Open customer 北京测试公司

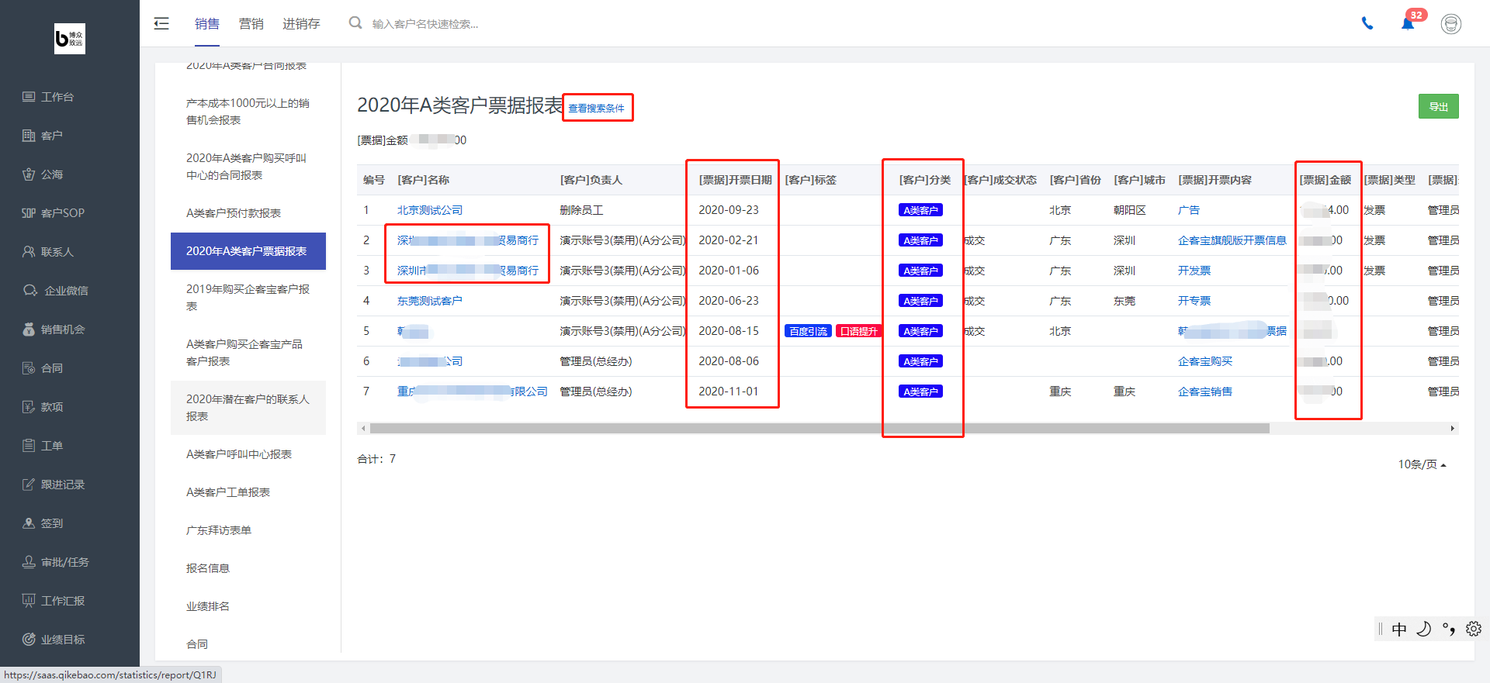point(430,210)
